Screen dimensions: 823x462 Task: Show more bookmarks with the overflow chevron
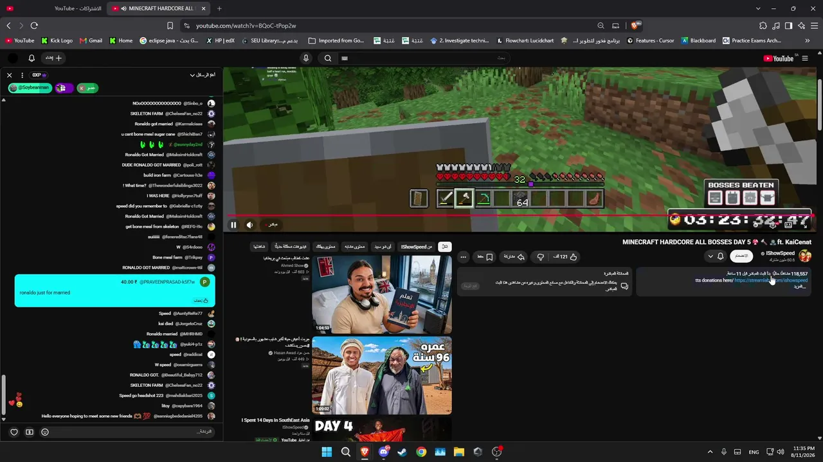pyautogui.click(x=807, y=40)
